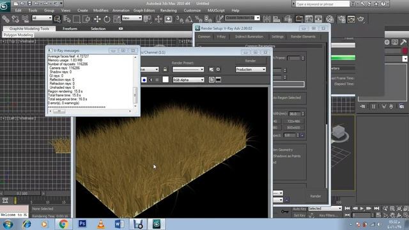The width and height of the screenshot is (409, 230).
Task: Click the 3ds Max application logo button
Action: (4, 6)
